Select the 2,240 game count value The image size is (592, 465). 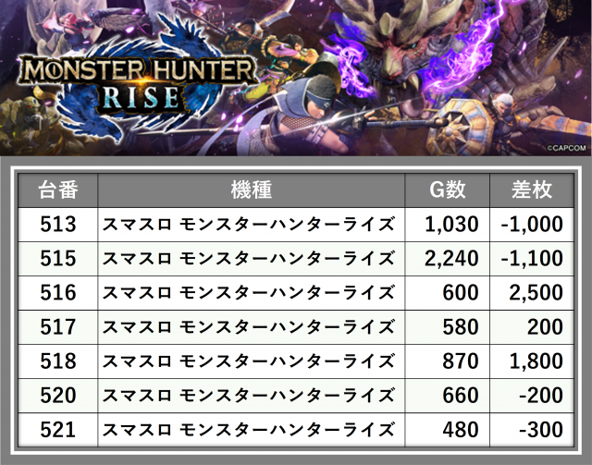[x=450, y=259]
